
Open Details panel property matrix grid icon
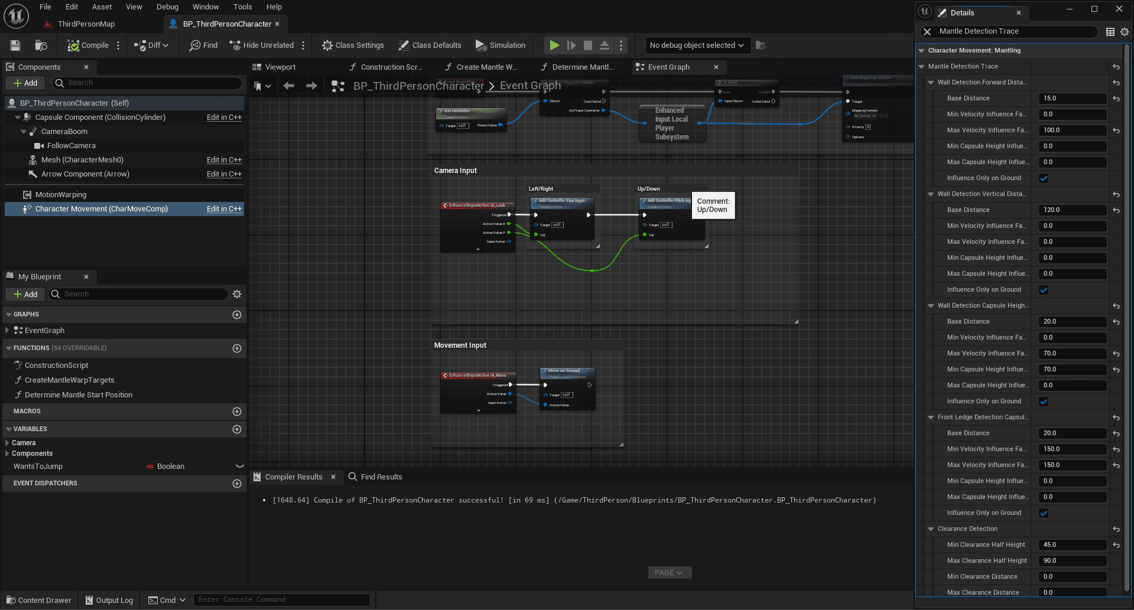[1110, 32]
